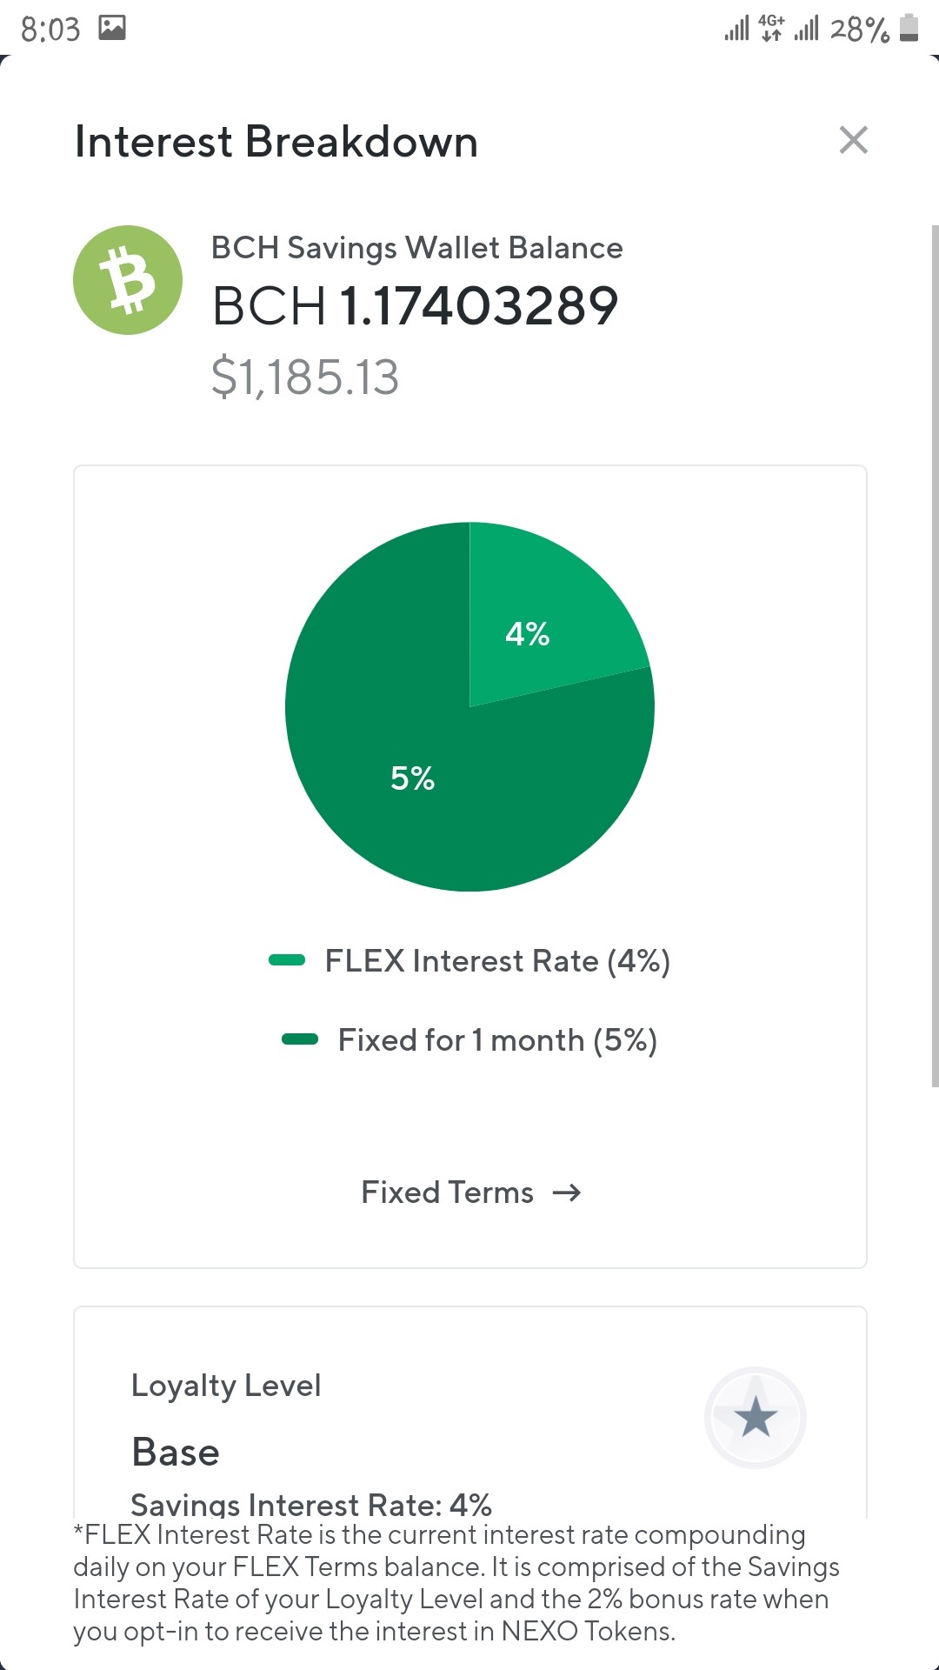Close the Interest Breakdown panel
The height and width of the screenshot is (1670, 939).
tap(853, 140)
